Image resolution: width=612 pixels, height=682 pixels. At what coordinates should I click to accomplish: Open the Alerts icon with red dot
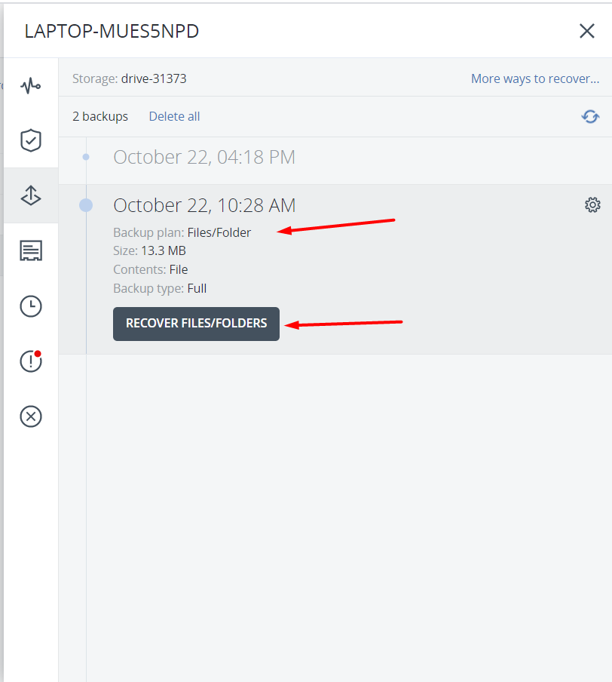(31, 361)
